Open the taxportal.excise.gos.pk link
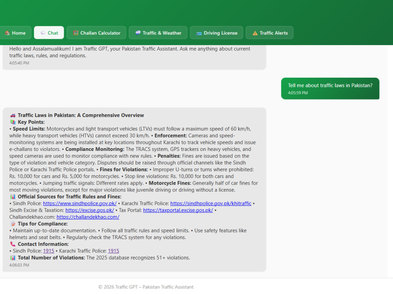The height and width of the screenshot is (294, 393). point(178,210)
